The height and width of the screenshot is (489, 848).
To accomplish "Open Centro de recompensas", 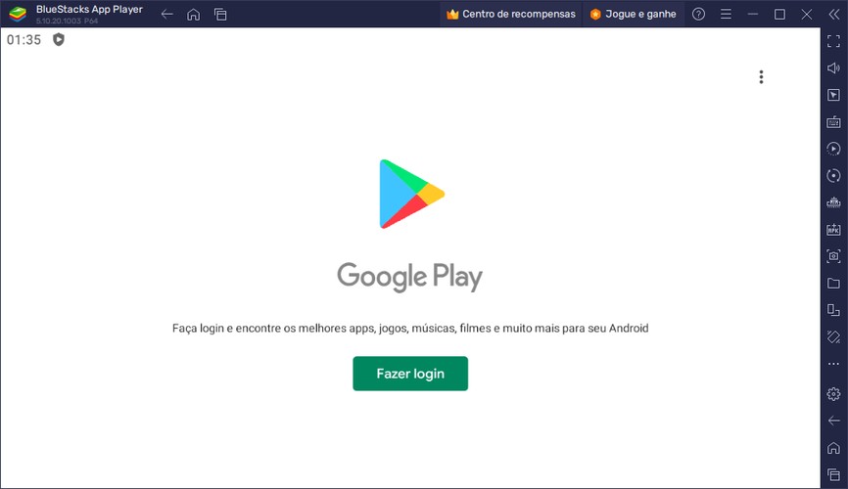I will click(x=510, y=14).
